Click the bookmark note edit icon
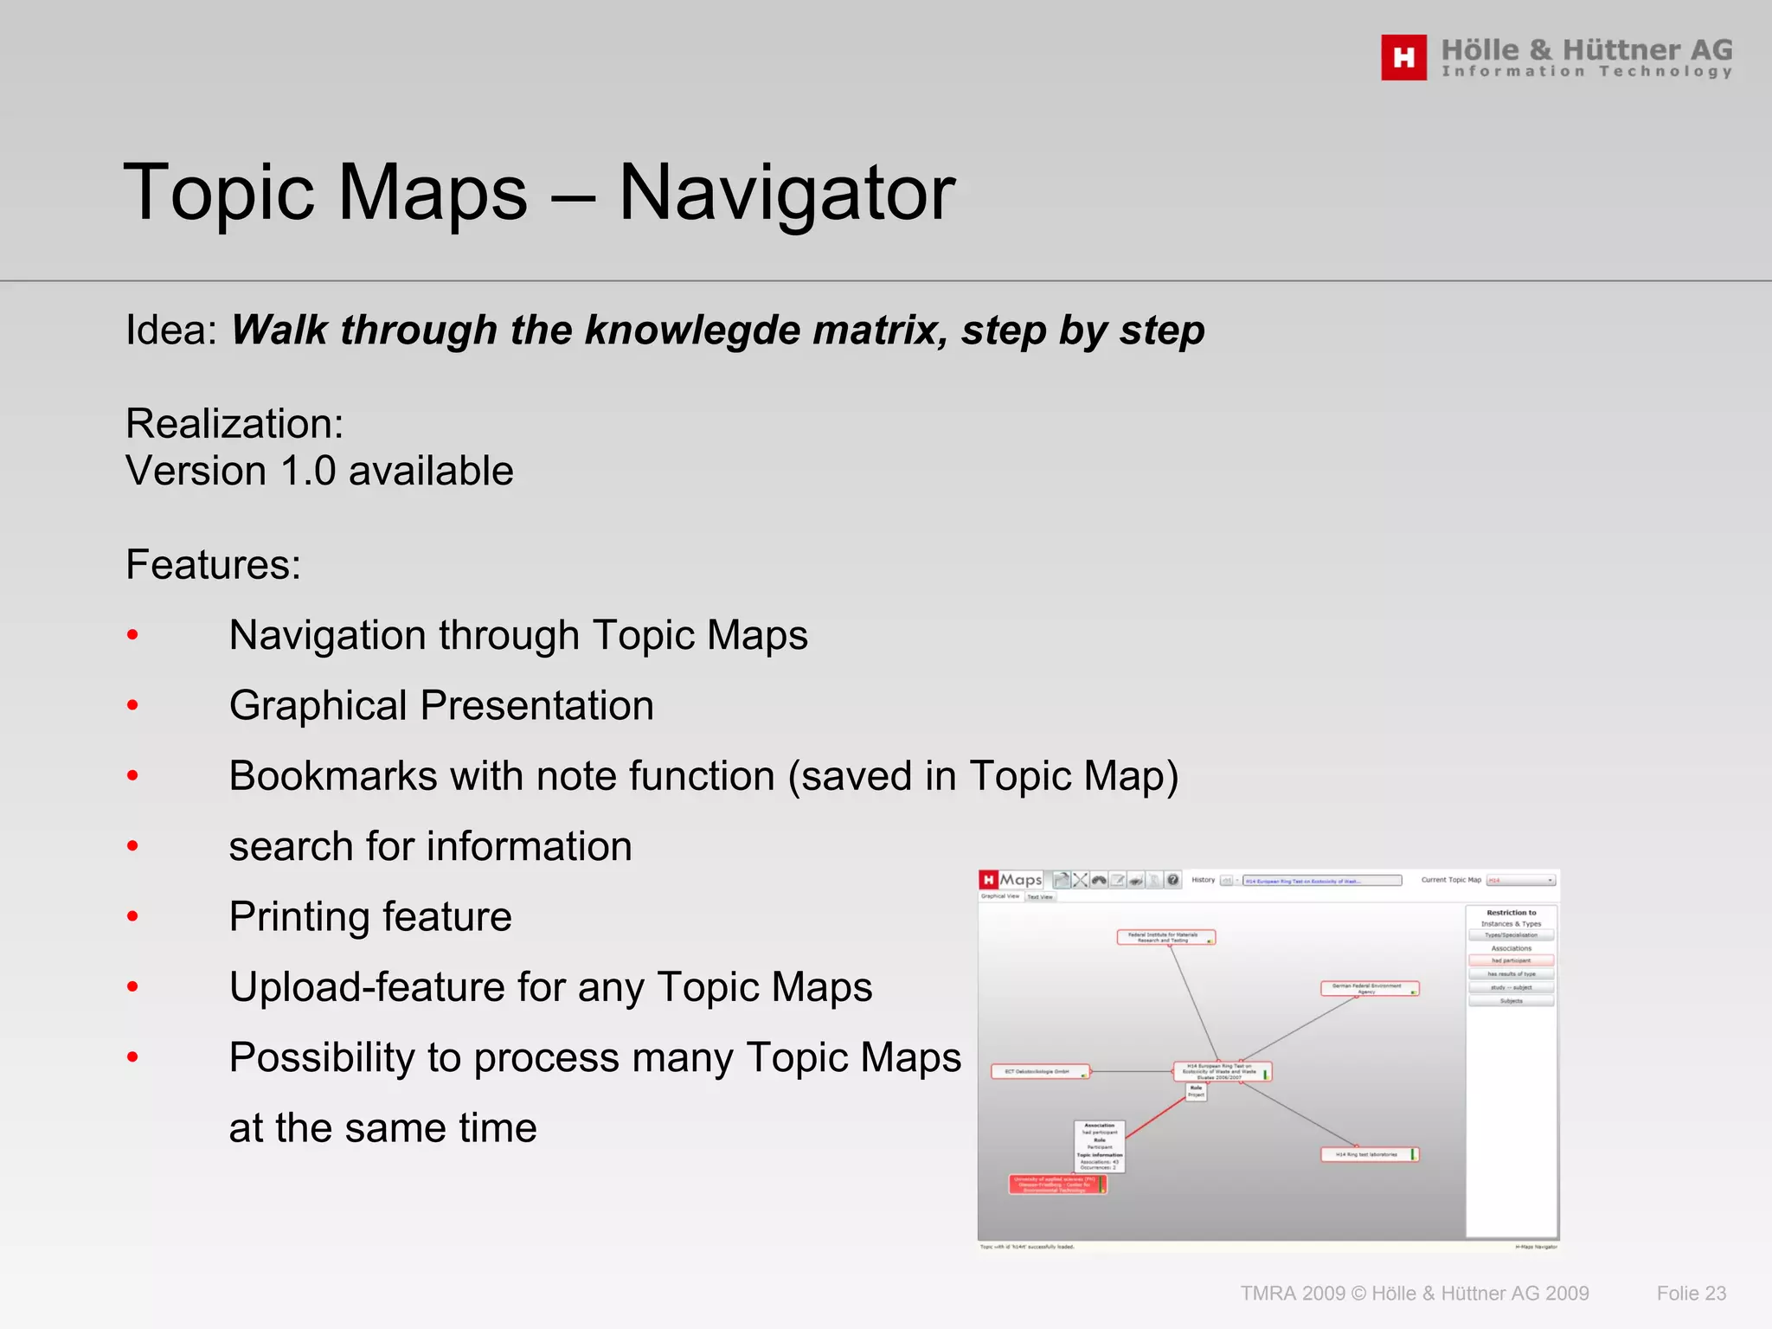 tap(1117, 880)
